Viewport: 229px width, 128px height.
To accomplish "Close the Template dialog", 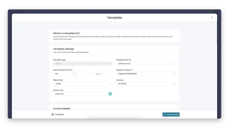I will (212, 18).
